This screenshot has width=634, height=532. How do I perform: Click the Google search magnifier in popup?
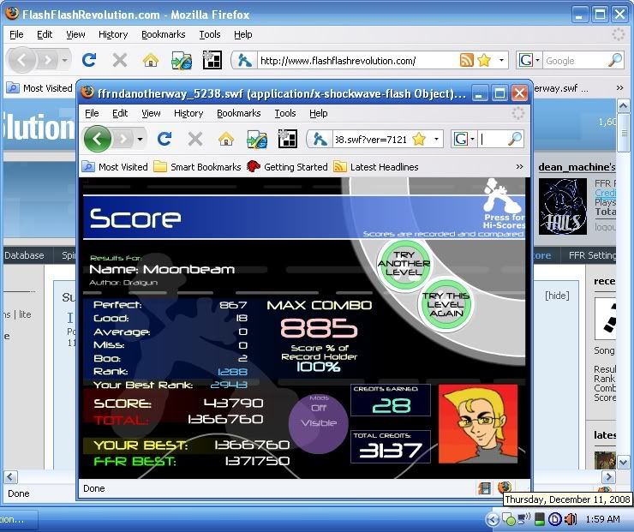tap(515, 139)
